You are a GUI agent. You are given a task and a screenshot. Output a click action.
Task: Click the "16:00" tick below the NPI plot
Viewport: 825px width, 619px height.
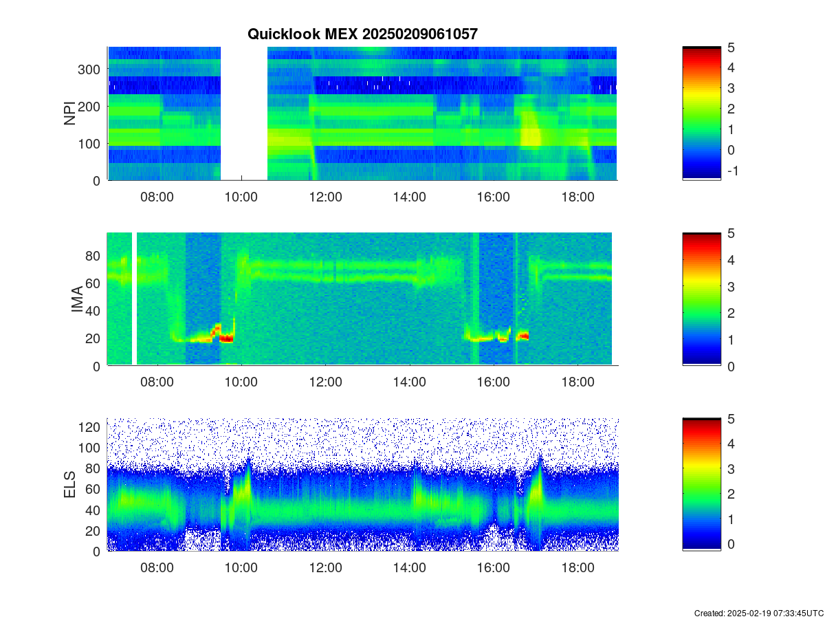click(494, 197)
